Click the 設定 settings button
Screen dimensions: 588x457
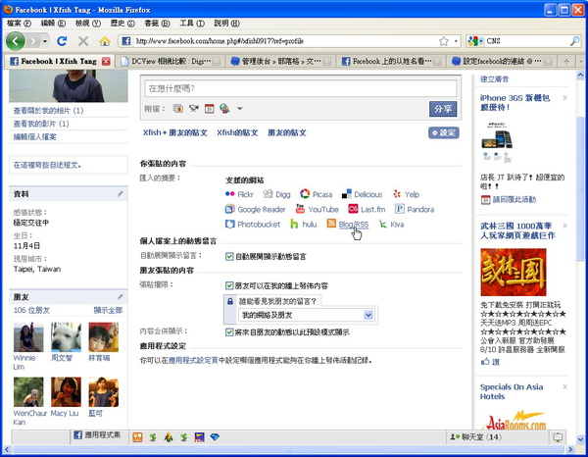(444, 132)
